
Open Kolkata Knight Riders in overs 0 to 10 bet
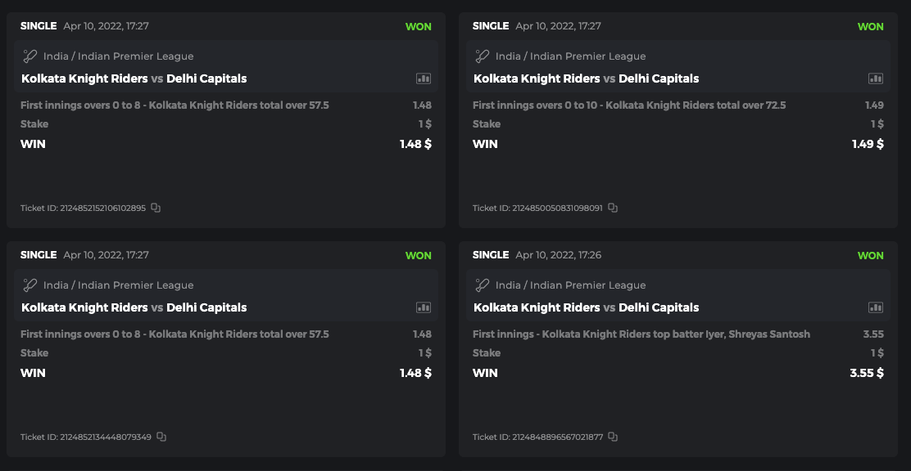(x=537, y=78)
